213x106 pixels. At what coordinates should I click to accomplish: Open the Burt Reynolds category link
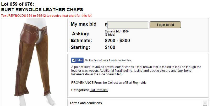pyautogui.click(x=99, y=90)
